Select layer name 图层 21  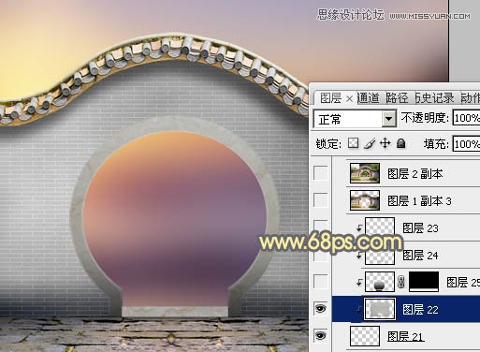405,337
